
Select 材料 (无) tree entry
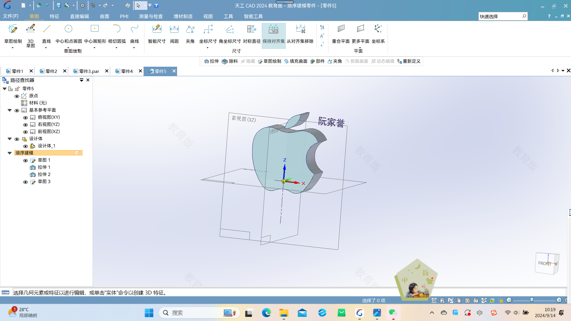click(x=38, y=103)
